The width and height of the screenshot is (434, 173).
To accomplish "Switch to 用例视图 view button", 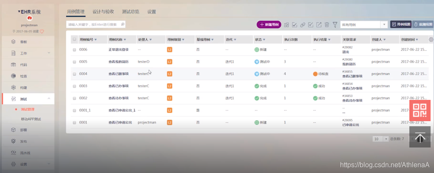I will 401,24.
